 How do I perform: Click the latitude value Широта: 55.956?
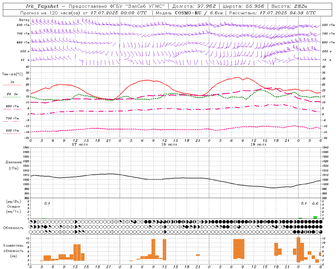[243, 6]
